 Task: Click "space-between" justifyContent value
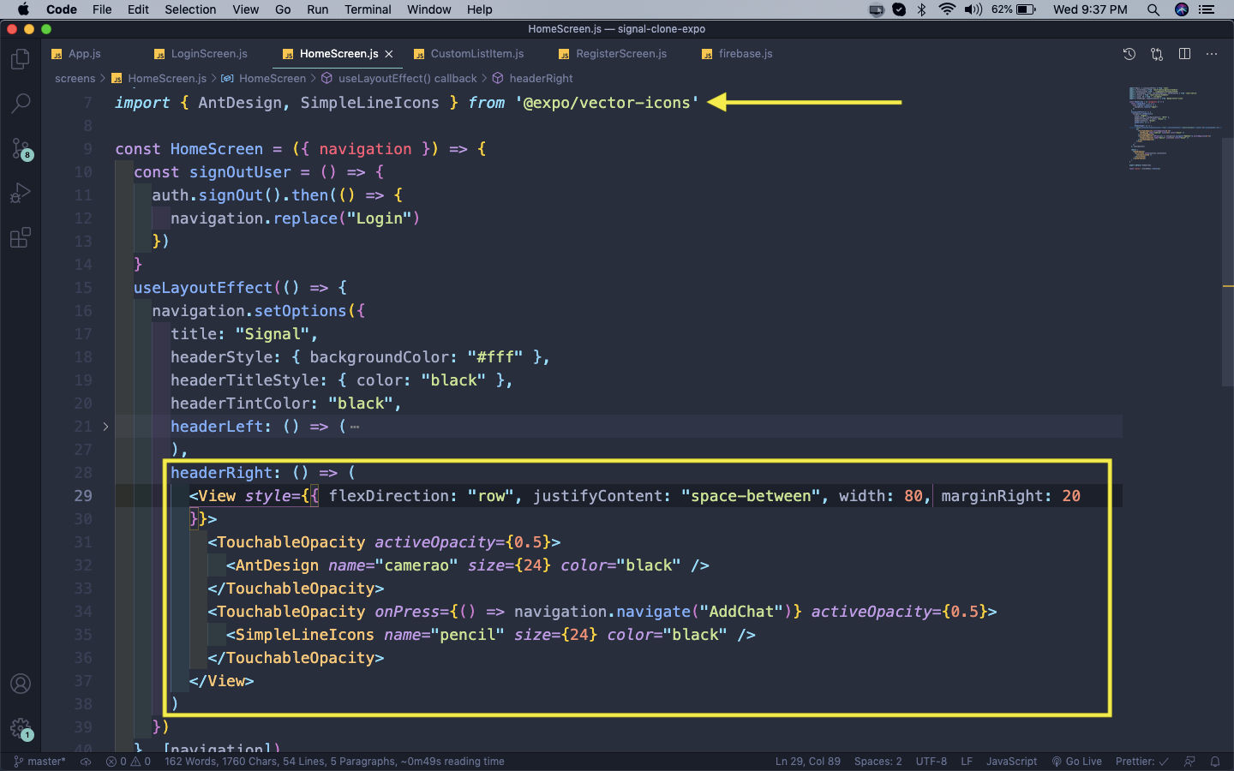click(751, 496)
